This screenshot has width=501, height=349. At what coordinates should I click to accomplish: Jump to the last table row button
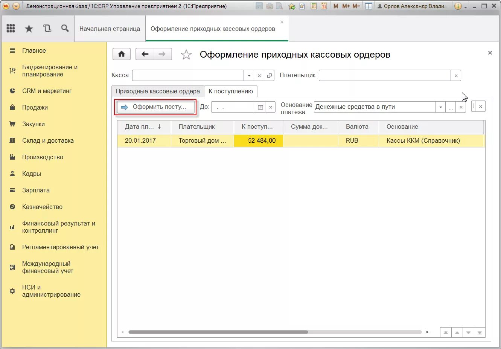tap(480, 332)
